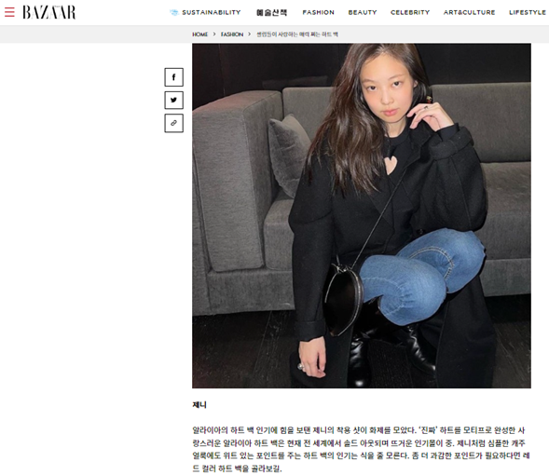Image resolution: width=549 pixels, height=475 pixels.
Task: Click the article title breadcrumb
Action: click(x=297, y=34)
